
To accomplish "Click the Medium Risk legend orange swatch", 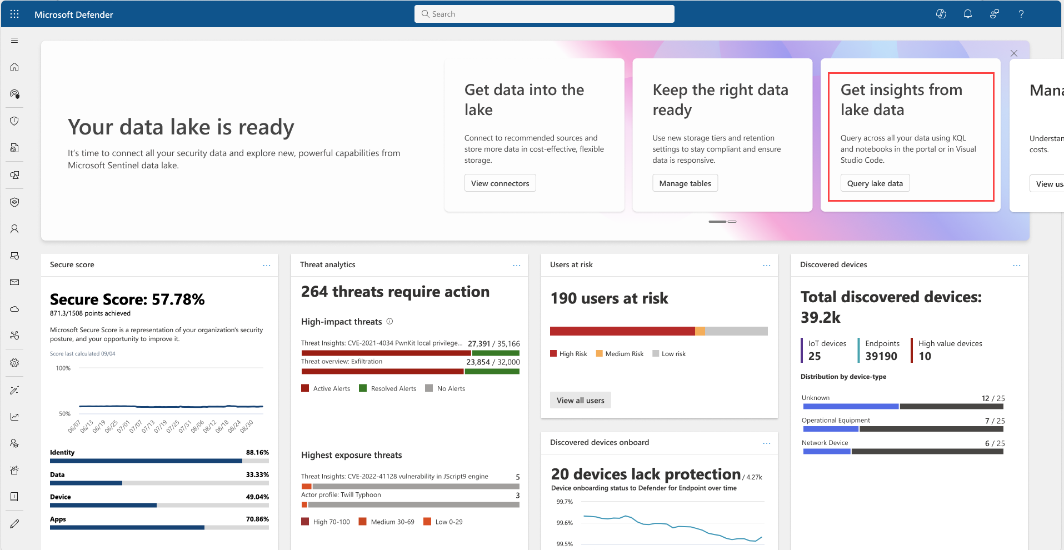I will coord(600,353).
